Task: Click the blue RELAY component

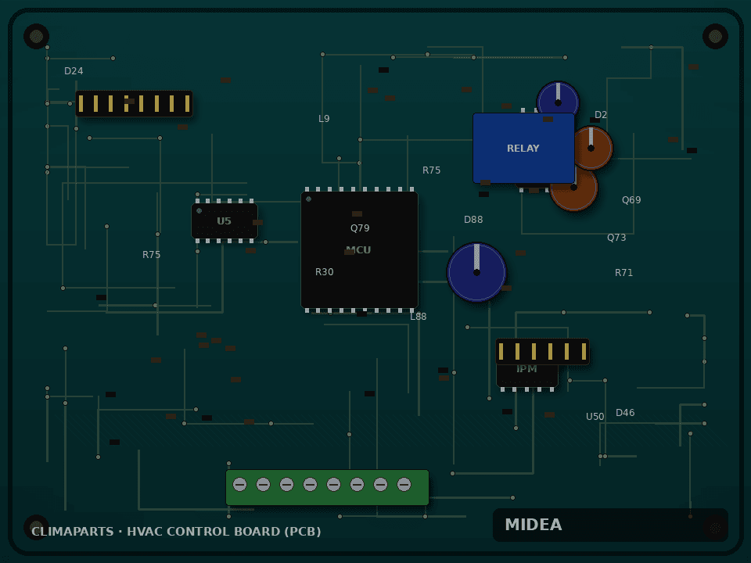Action: pyautogui.click(x=523, y=148)
